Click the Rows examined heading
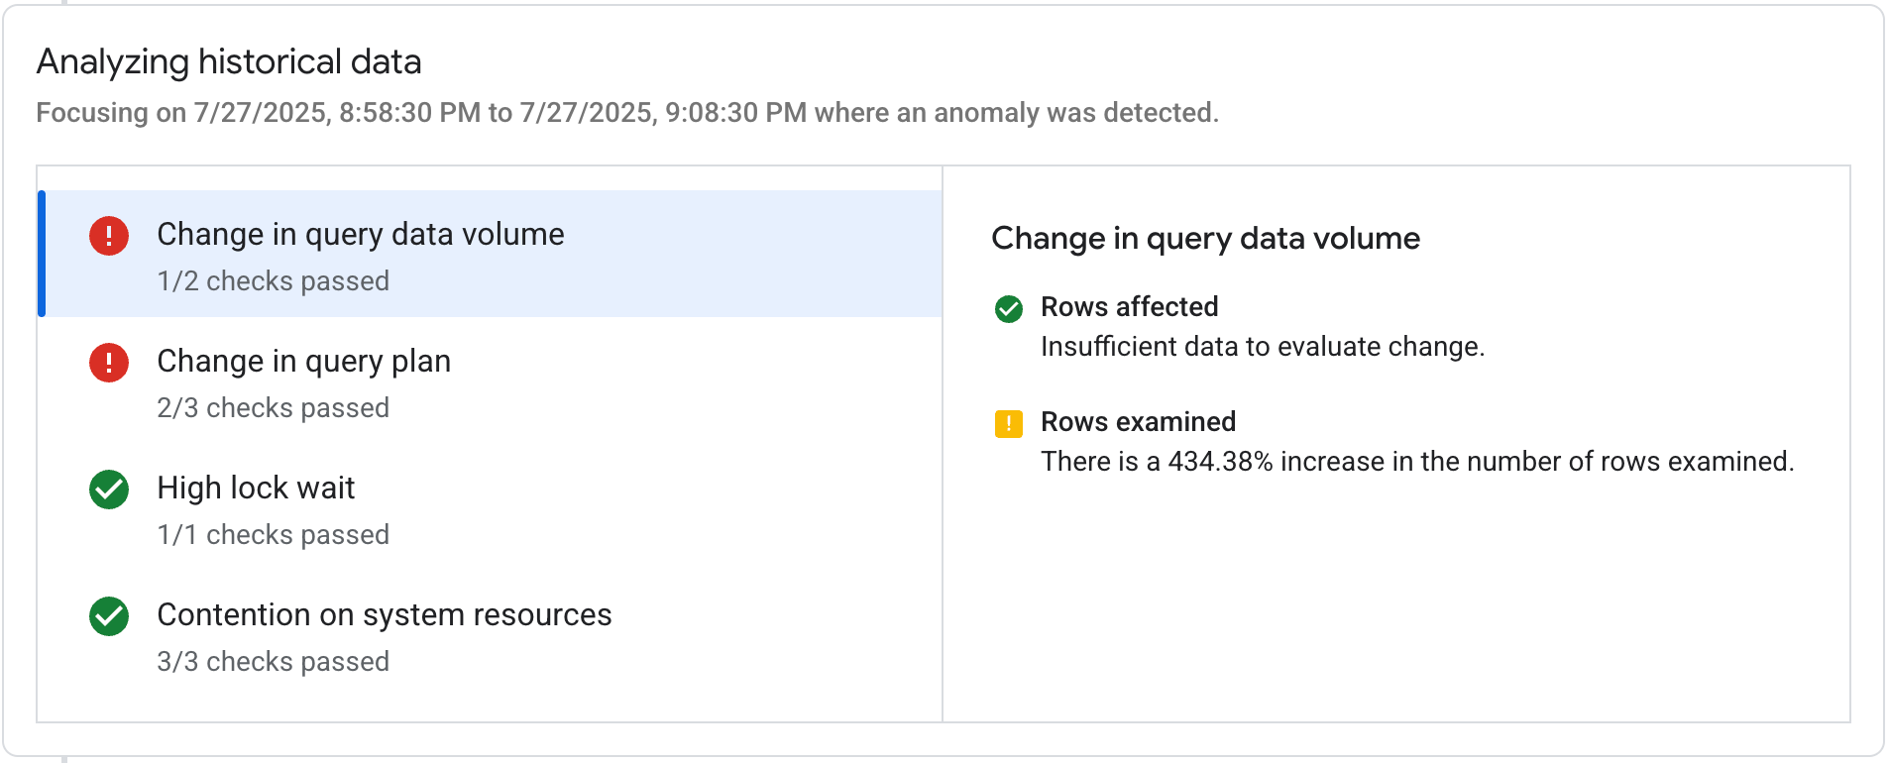Image resolution: width=1889 pixels, height=763 pixels. coord(1138,421)
